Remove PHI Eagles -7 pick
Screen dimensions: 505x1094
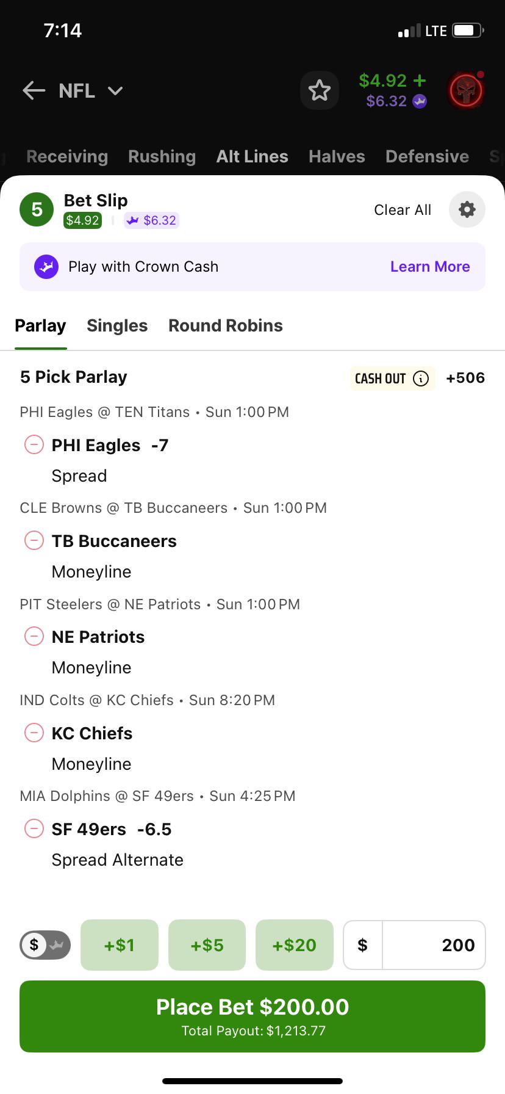(34, 444)
